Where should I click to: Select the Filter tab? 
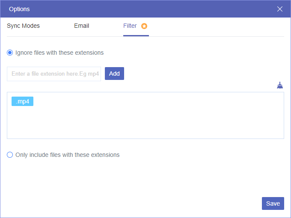(x=130, y=26)
